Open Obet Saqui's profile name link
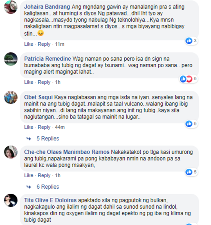 pos(38,97)
